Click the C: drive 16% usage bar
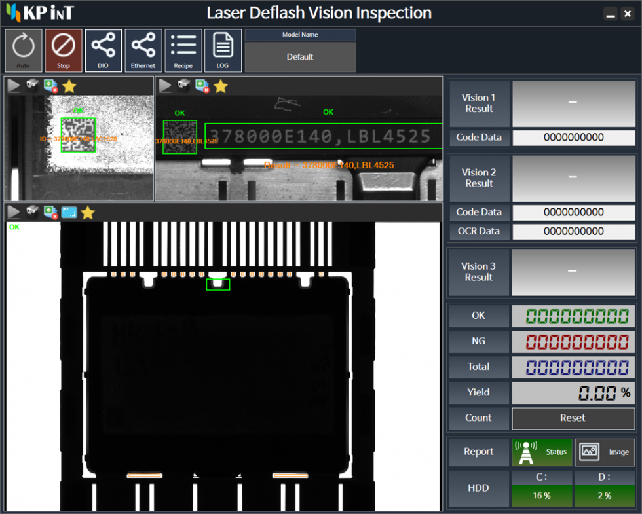Image resolution: width=642 pixels, height=514 pixels. pos(542,496)
